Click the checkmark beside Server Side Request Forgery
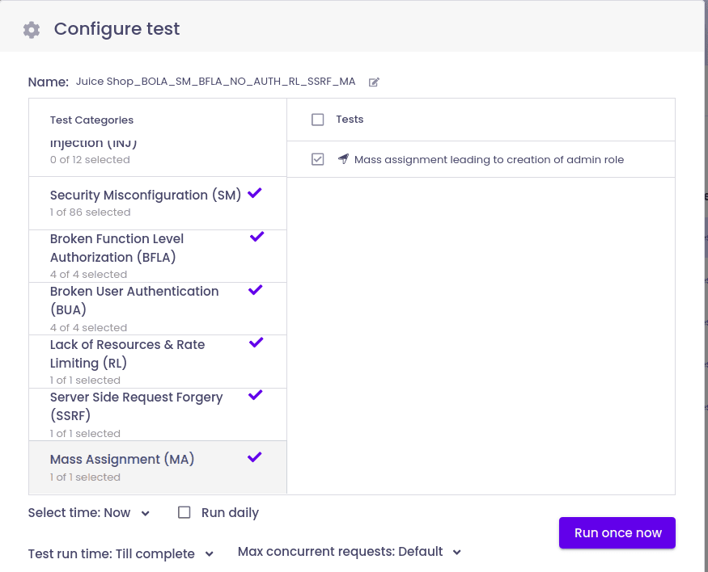 (255, 395)
